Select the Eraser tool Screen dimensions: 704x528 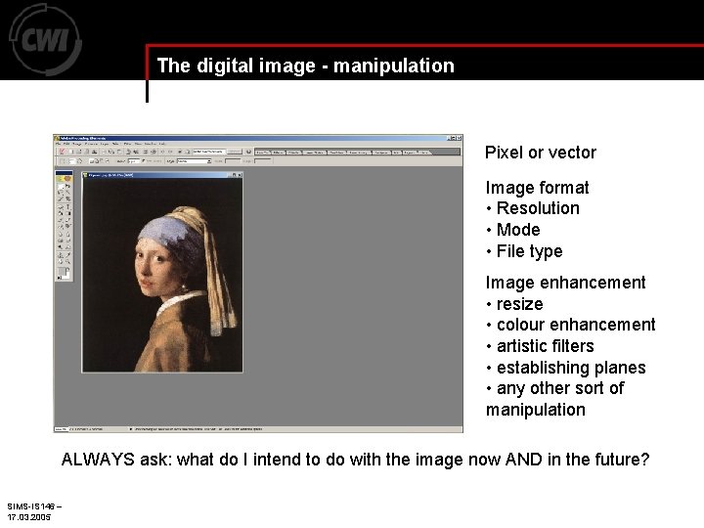(61, 227)
